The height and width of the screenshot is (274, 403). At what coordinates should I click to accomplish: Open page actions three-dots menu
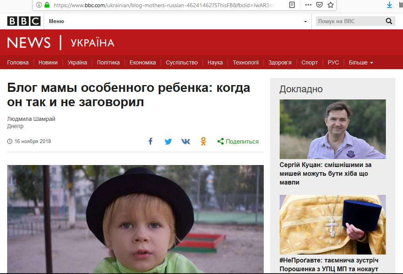(x=308, y=5)
